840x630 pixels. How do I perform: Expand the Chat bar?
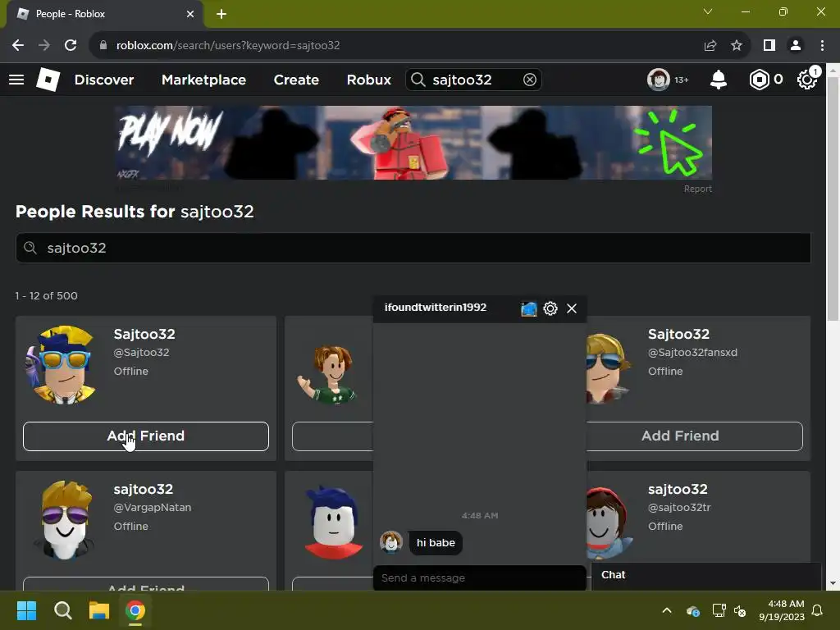point(706,575)
